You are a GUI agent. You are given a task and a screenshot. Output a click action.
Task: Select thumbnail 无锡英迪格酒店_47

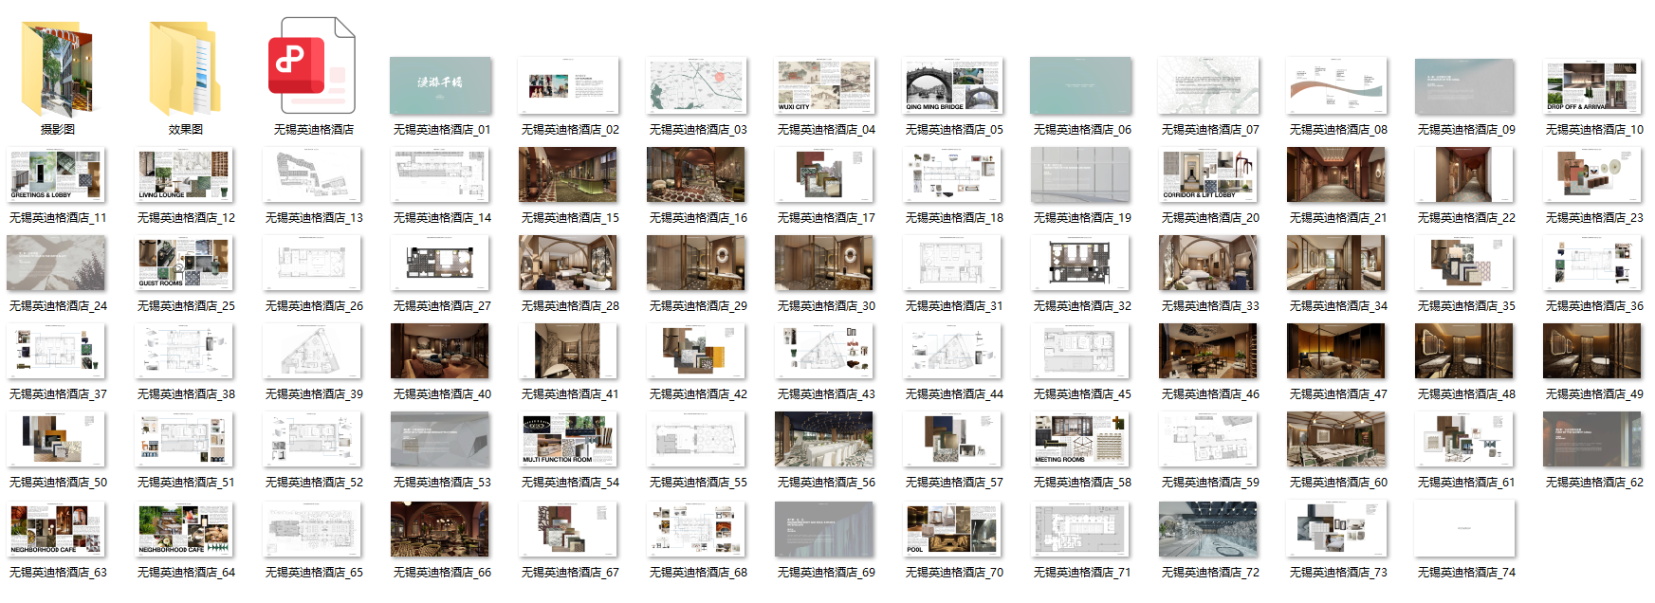click(x=1337, y=351)
